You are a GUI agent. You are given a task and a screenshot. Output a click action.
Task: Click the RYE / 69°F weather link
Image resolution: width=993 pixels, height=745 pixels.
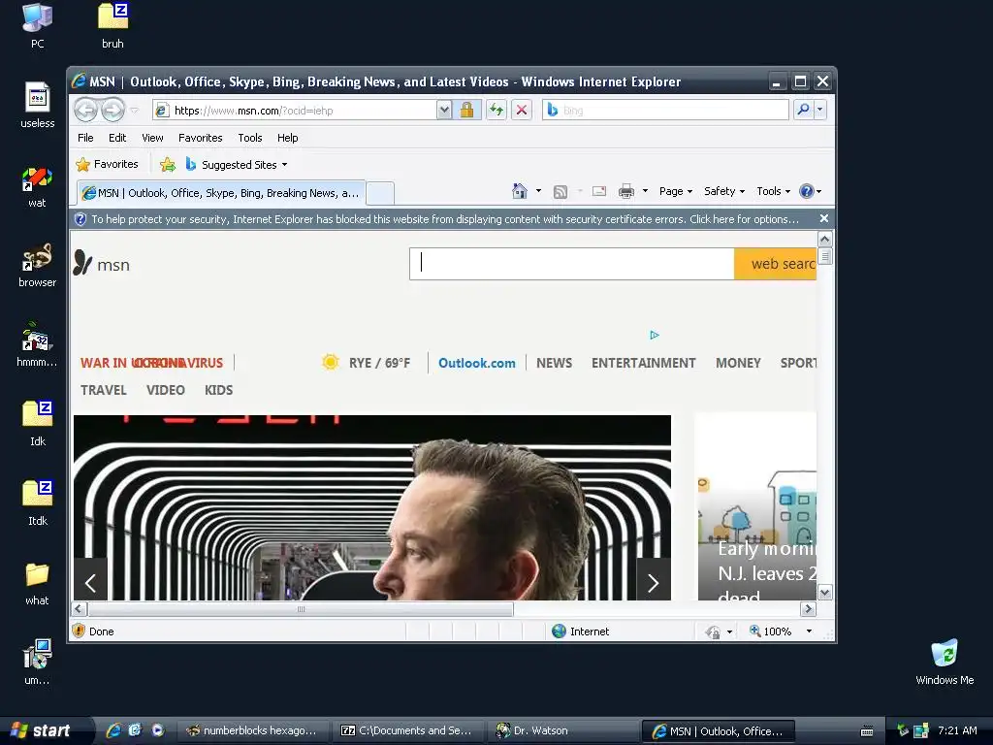point(367,363)
